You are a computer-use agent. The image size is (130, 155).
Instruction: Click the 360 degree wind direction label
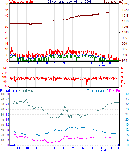4,68
